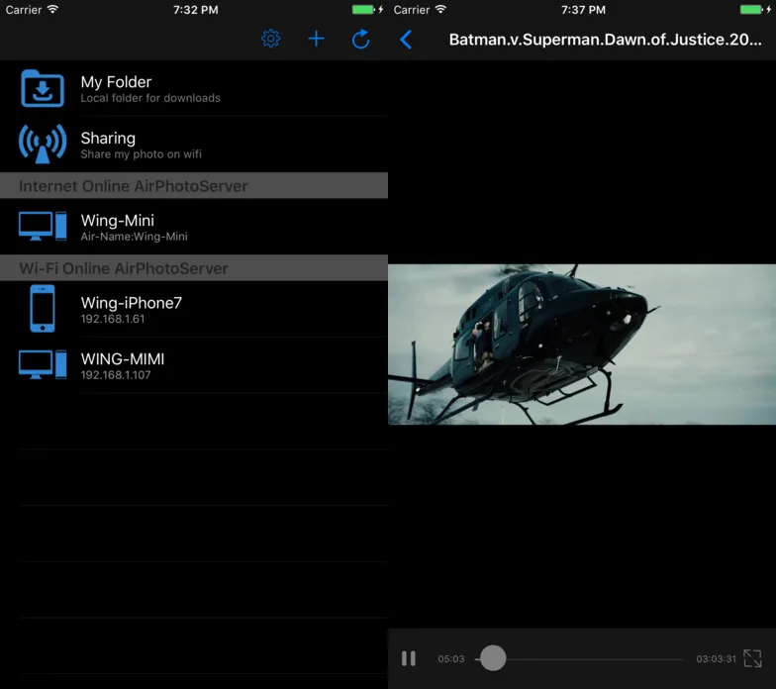
Task: Open My Folder download icon
Action: pyautogui.click(x=43, y=88)
